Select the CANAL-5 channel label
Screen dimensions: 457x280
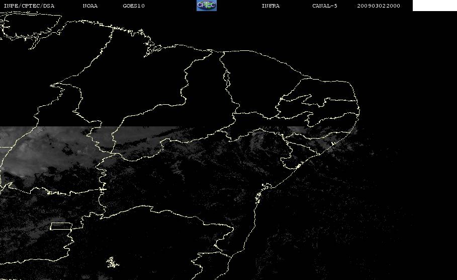[325, 6]
